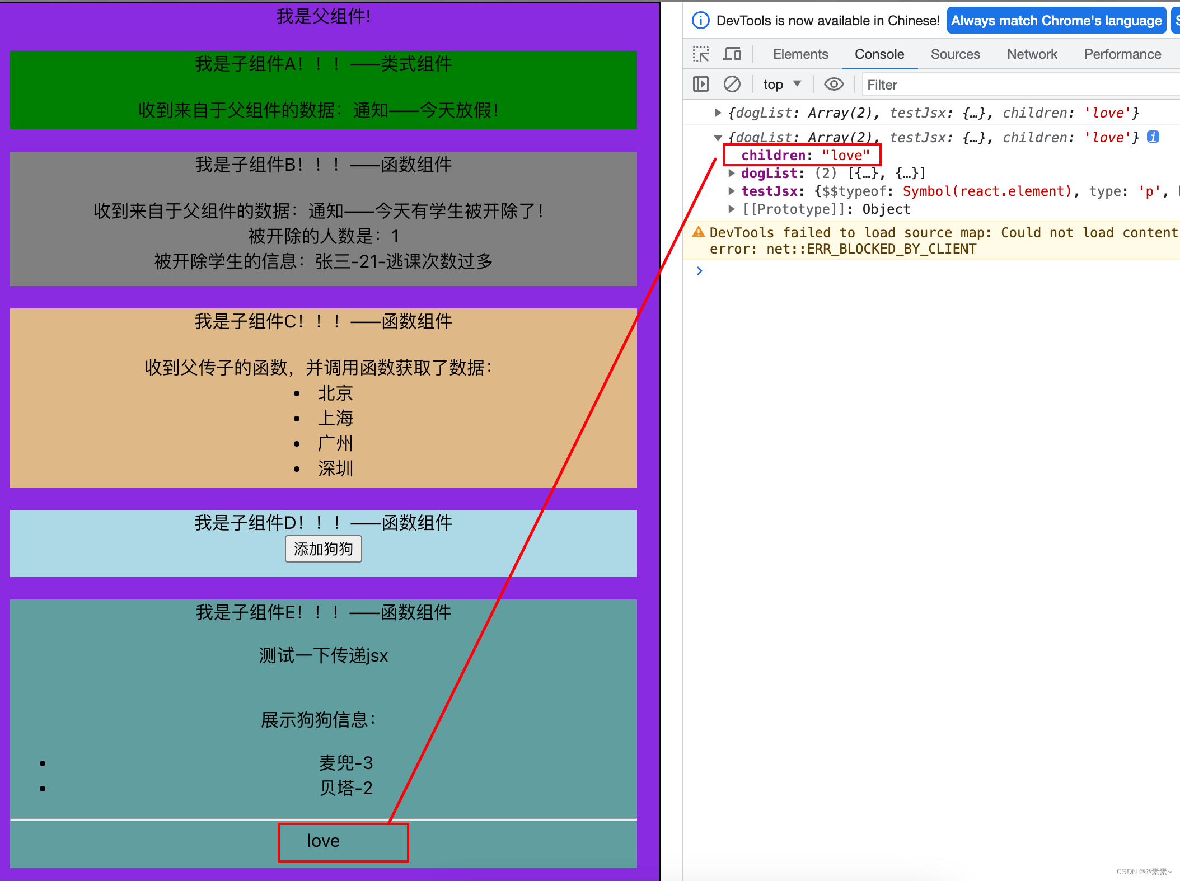
Task: Click the 我是子组件C heading text
Action: click(x=324, y=321)
